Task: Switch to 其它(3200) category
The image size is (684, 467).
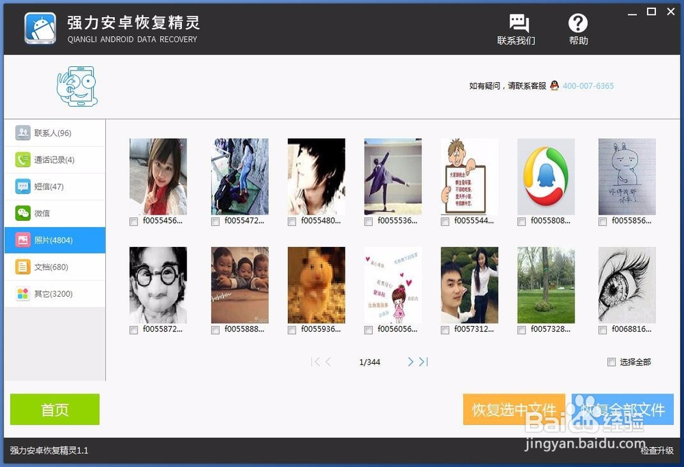Action: coord(55,293)
